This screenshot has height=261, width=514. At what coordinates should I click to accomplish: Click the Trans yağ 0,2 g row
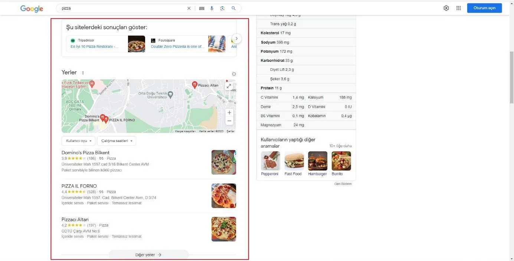[x=306, y=24]
